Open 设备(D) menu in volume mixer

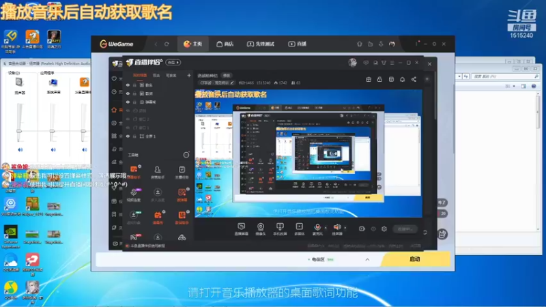tap(14, 73)
